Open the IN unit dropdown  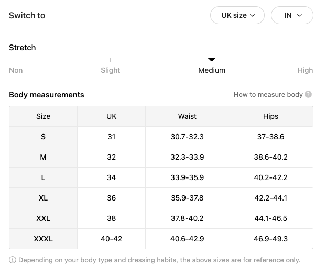[292, 15]
